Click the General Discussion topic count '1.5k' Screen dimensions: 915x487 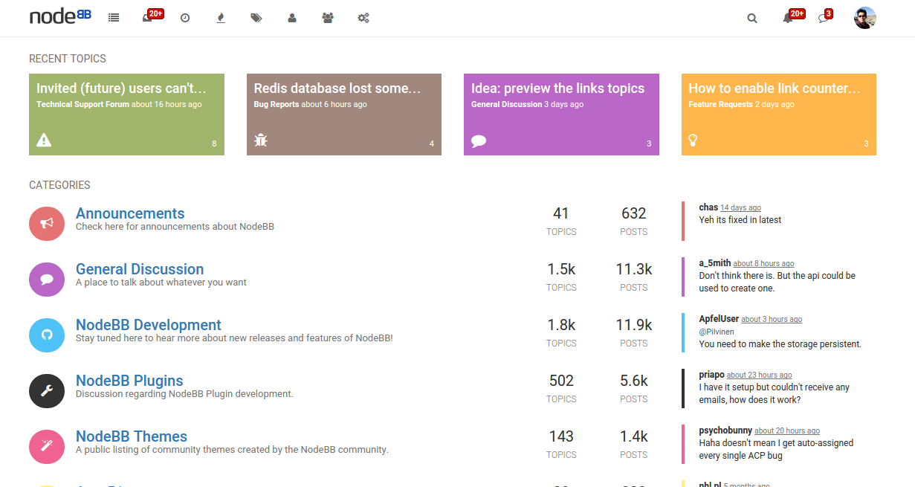(561, 269)
